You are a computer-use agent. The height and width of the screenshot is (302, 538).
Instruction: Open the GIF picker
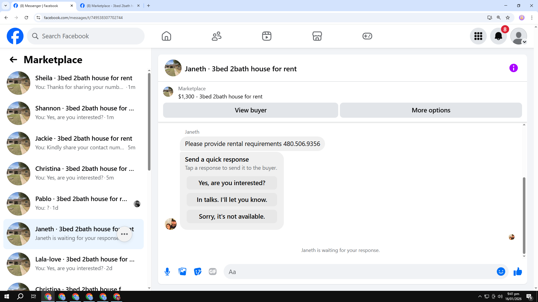coord(213,272)
